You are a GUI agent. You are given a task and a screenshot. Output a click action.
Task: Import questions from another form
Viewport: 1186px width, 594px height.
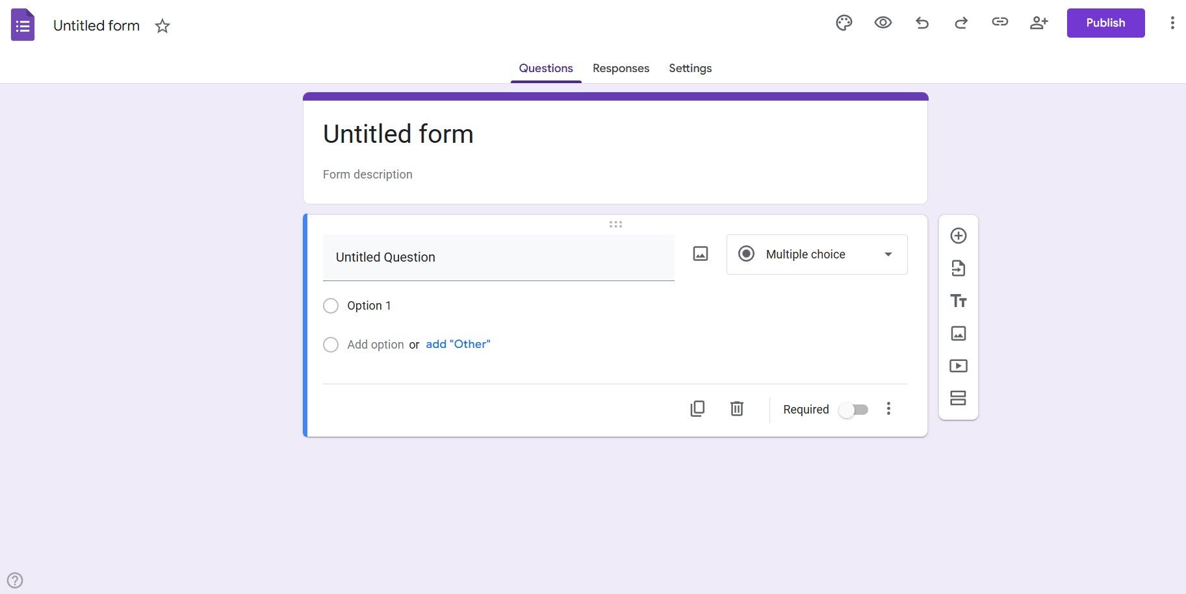coord(958,268)
